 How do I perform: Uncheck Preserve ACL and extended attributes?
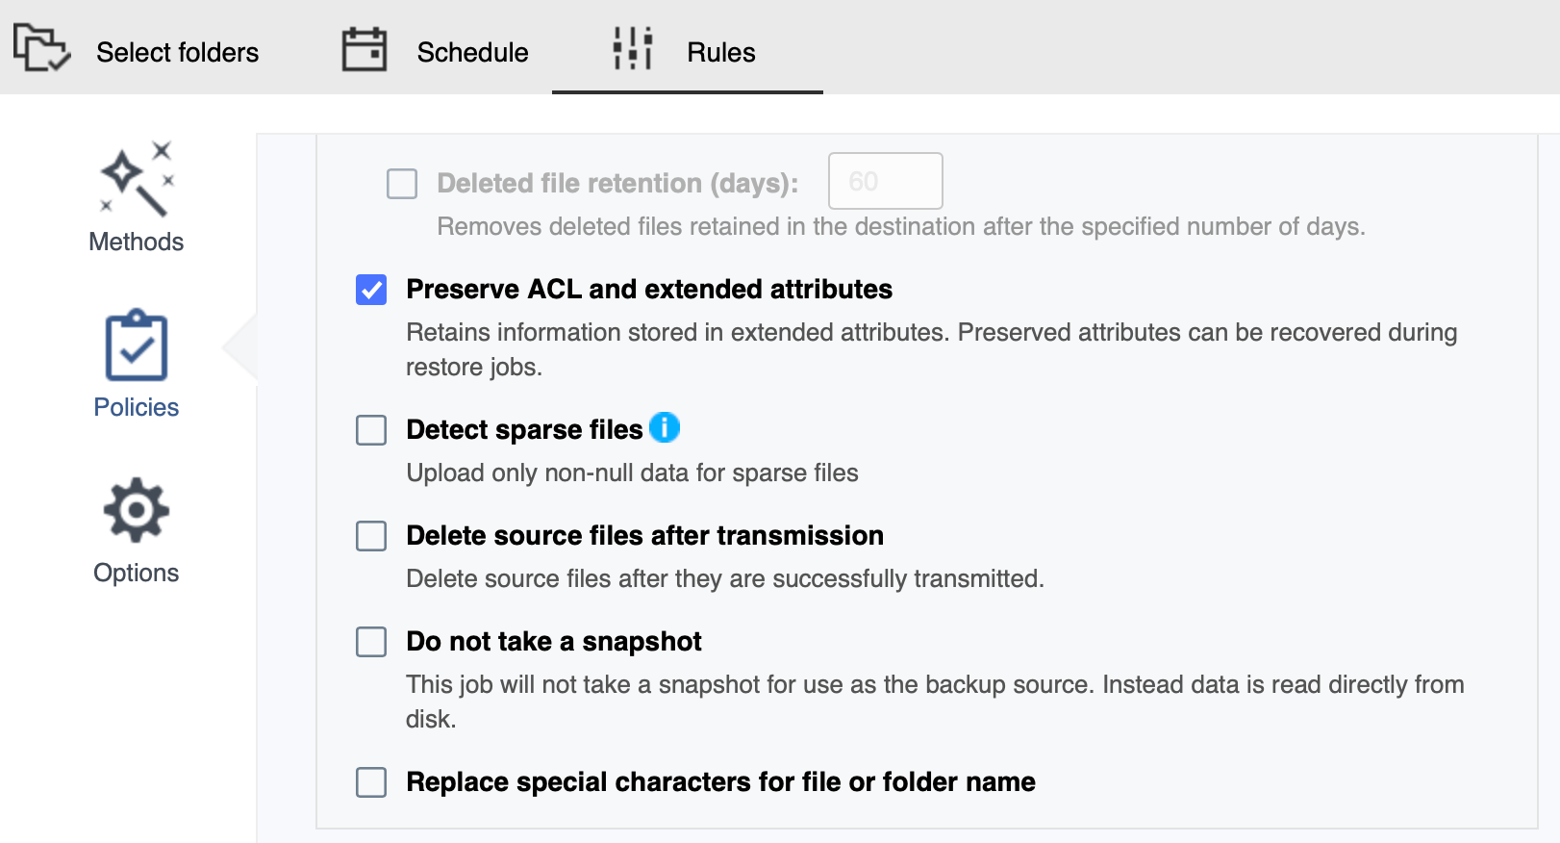tap(371, 289)
